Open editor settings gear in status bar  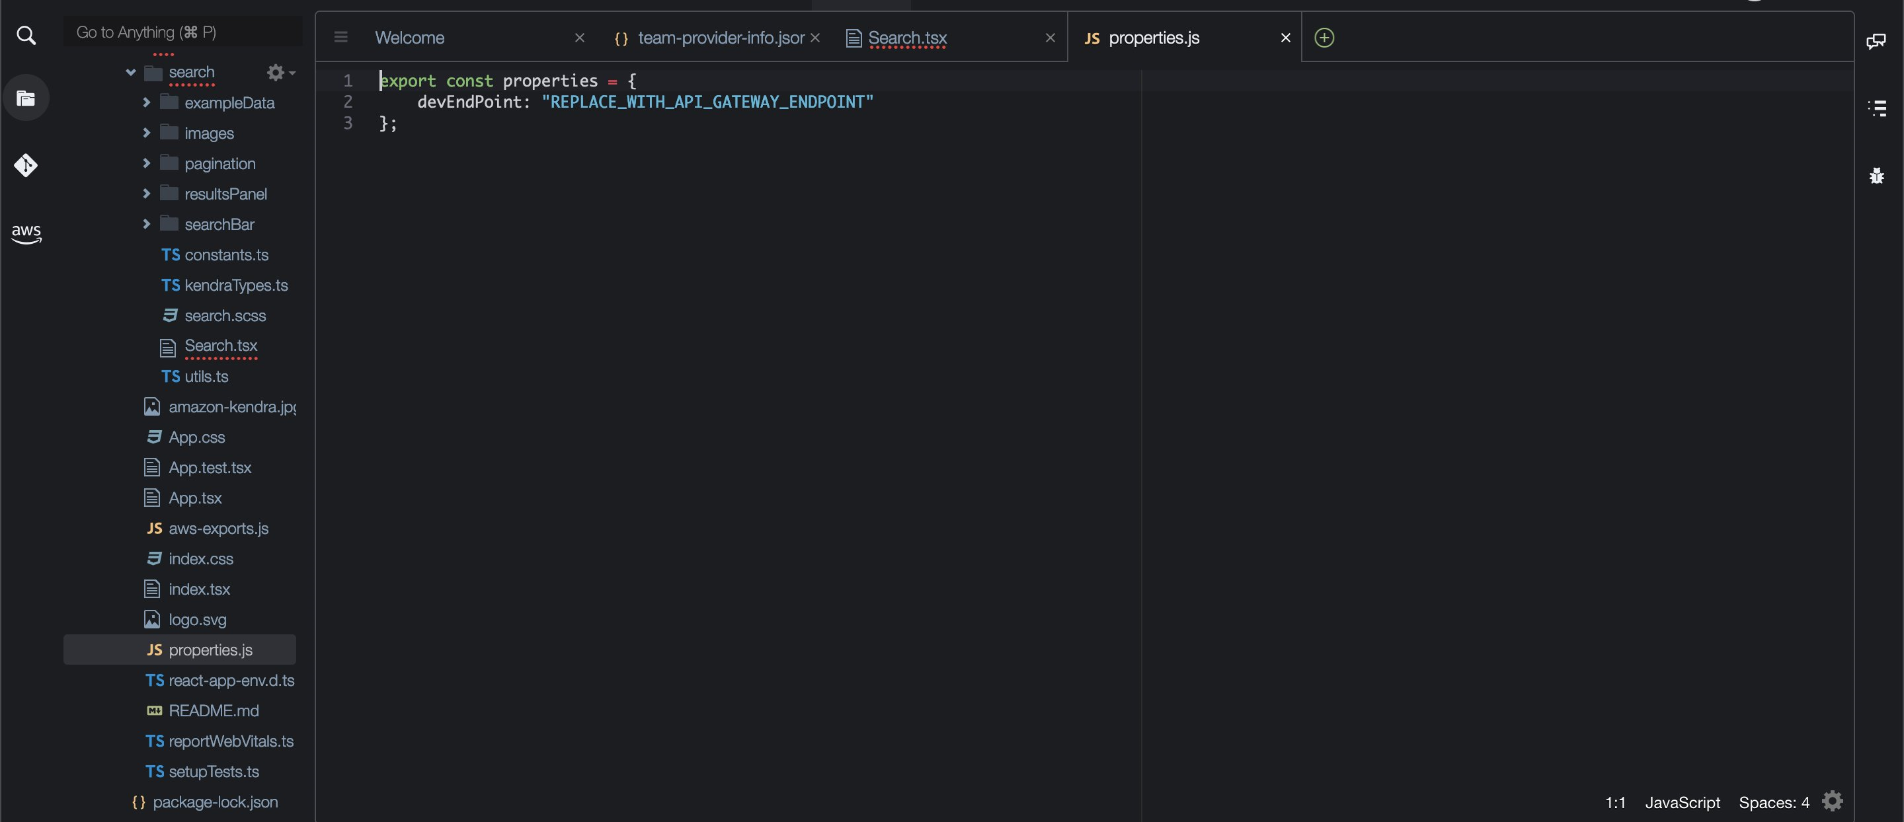click(x=1831, y=802)
